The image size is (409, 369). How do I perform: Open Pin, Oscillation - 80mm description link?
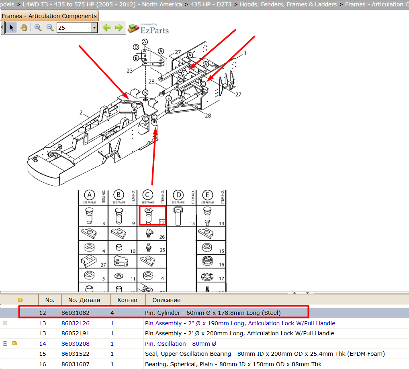click(x=180, y=344)
